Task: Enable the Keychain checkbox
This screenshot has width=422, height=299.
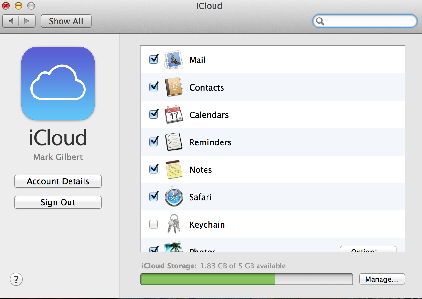Action: 154,224
